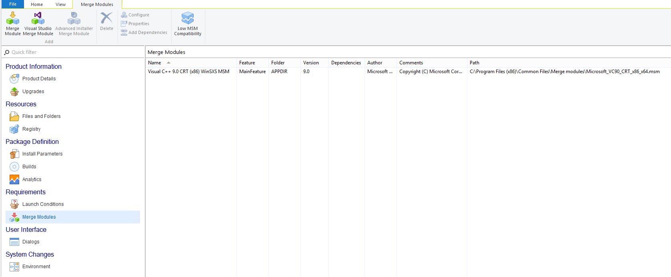Sort by Version column header

[314, 63]
